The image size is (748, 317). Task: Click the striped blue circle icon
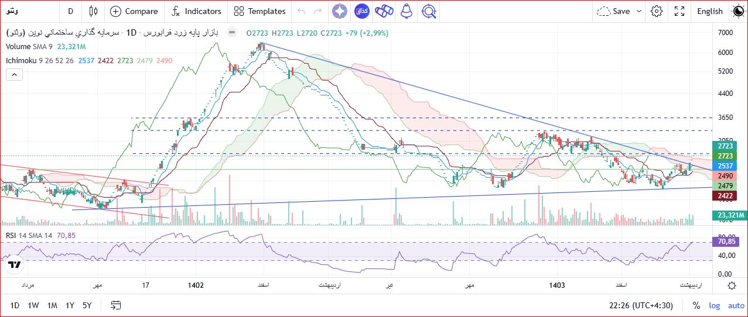[339, 11]
